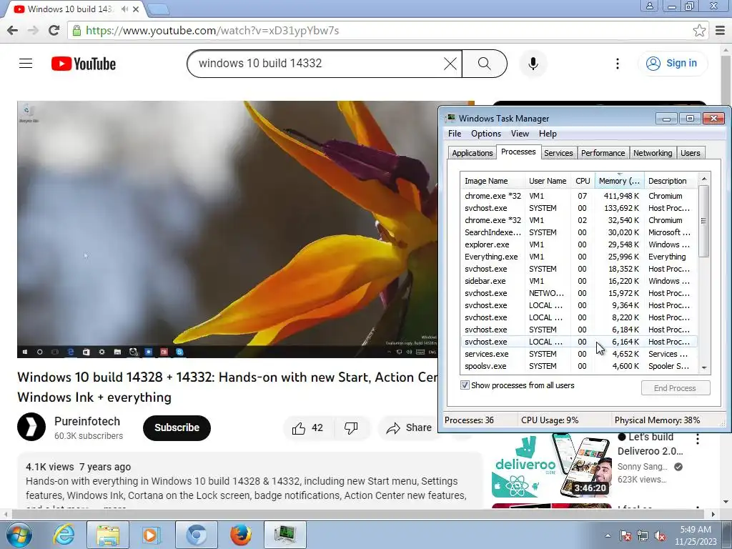Screen dimensions: 732x549
Task: Open the Action Center flag tray icon
Action: coord(625,535)
